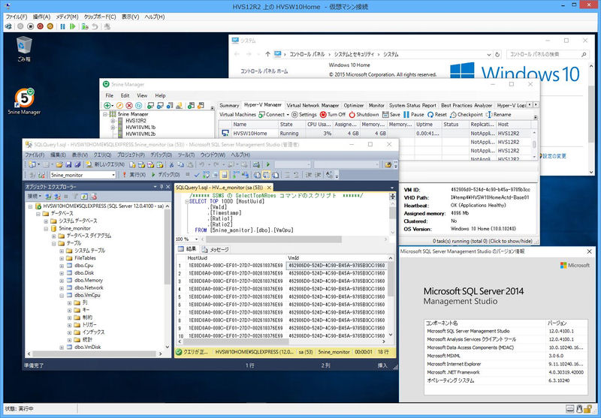The width and height of the screenshot is (601, 418).
Task: Click the orange edit icon in 5nine Manager toolbar
Action: click(119, 105)
